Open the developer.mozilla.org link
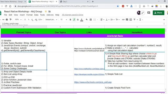Image resolution: width=168 pixels, height=94 pixels. coord(89,74)
